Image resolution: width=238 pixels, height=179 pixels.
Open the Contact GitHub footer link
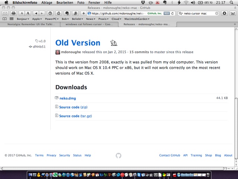(x=170, y=156)
